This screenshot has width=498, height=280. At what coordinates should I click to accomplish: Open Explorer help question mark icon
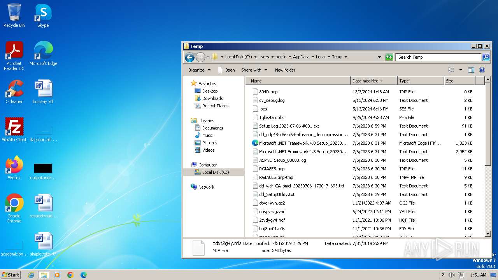[x=482, y=70]
